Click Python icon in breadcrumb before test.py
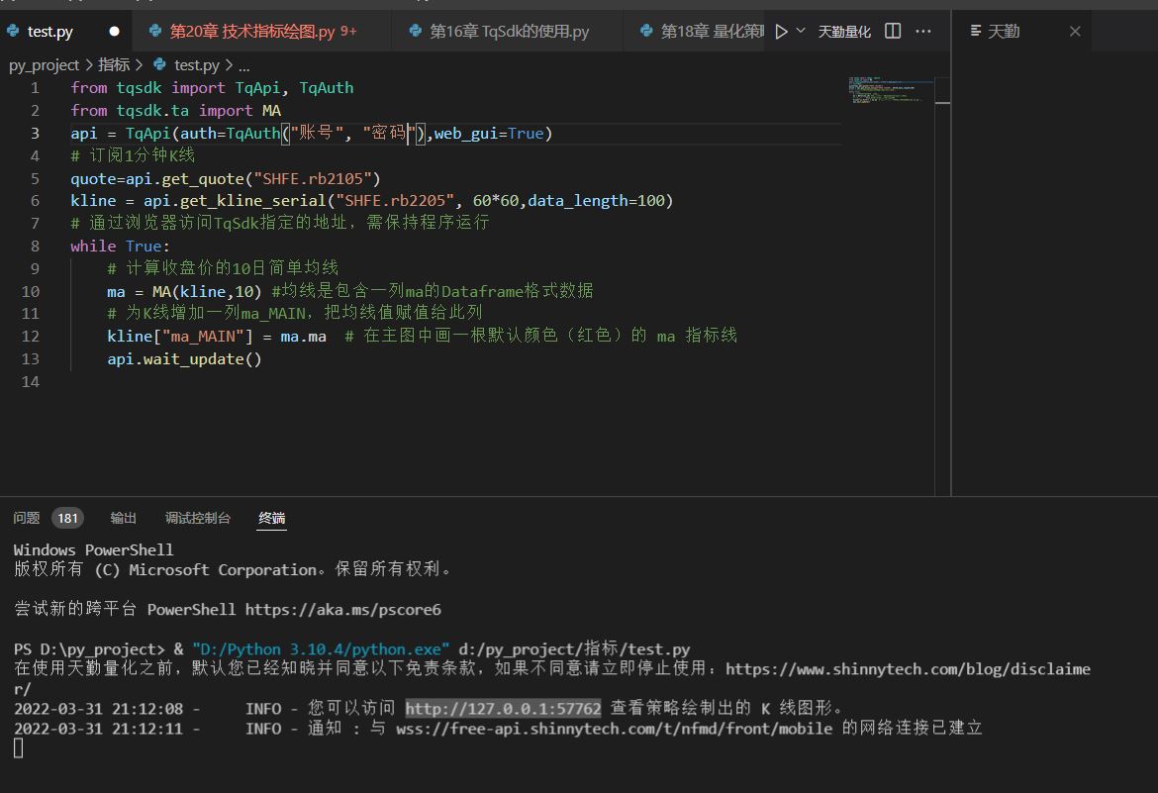 click(x=158, y=65)
